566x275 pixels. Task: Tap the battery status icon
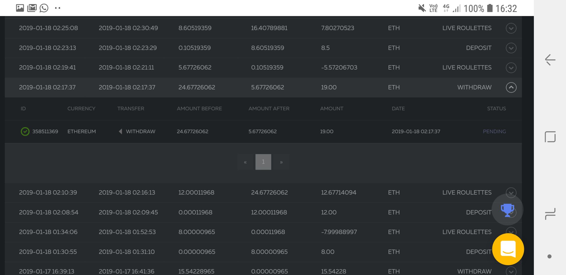click(x=490, y=8)
